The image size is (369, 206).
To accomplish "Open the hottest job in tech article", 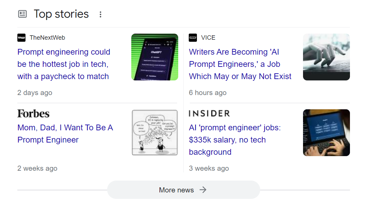I will tap(64, 64).
